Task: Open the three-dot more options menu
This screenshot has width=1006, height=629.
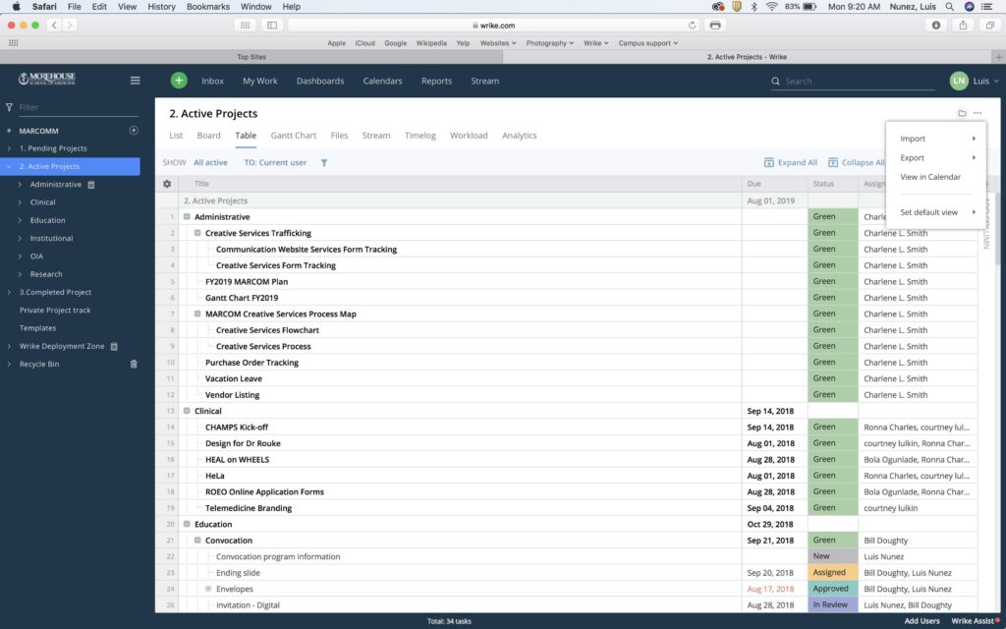Action: 978,114
